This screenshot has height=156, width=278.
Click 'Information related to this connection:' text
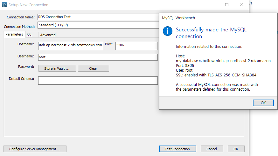click(x=209, y=47)
